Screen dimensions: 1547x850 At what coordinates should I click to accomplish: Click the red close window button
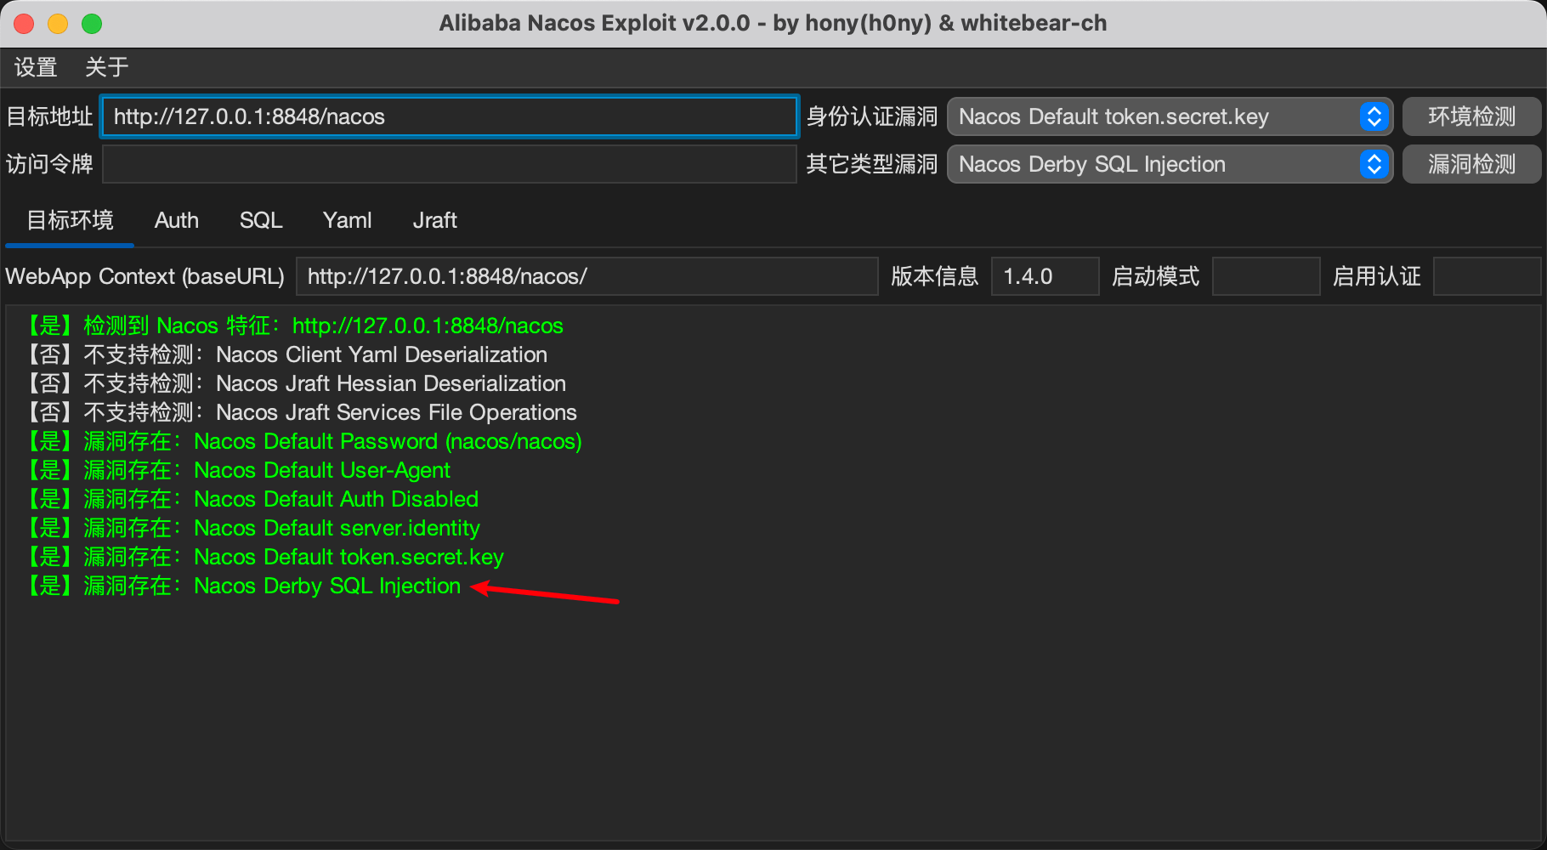point(24,24)
